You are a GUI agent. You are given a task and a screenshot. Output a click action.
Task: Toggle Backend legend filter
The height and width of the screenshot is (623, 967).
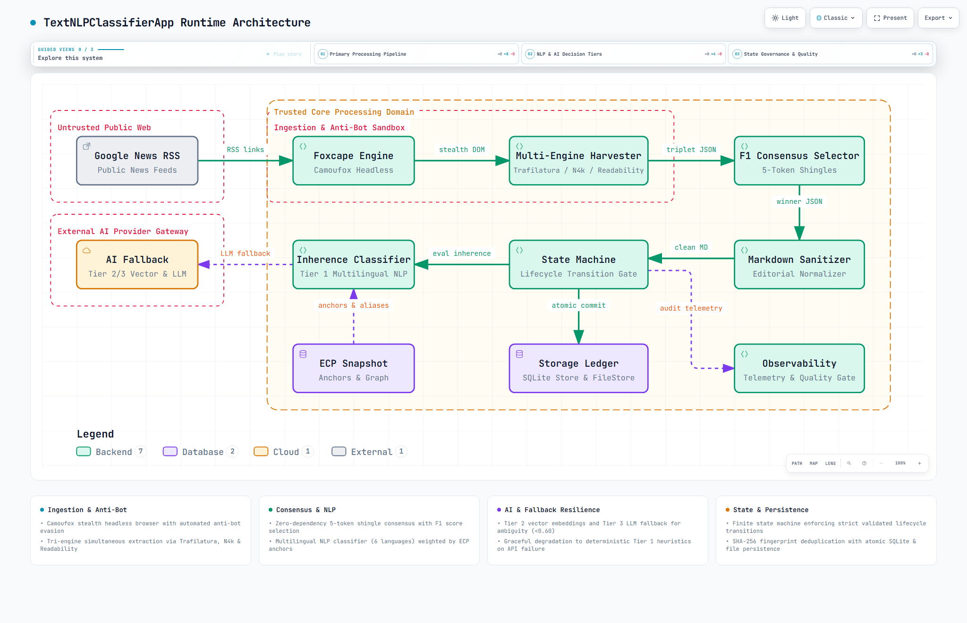coord(111,452)
